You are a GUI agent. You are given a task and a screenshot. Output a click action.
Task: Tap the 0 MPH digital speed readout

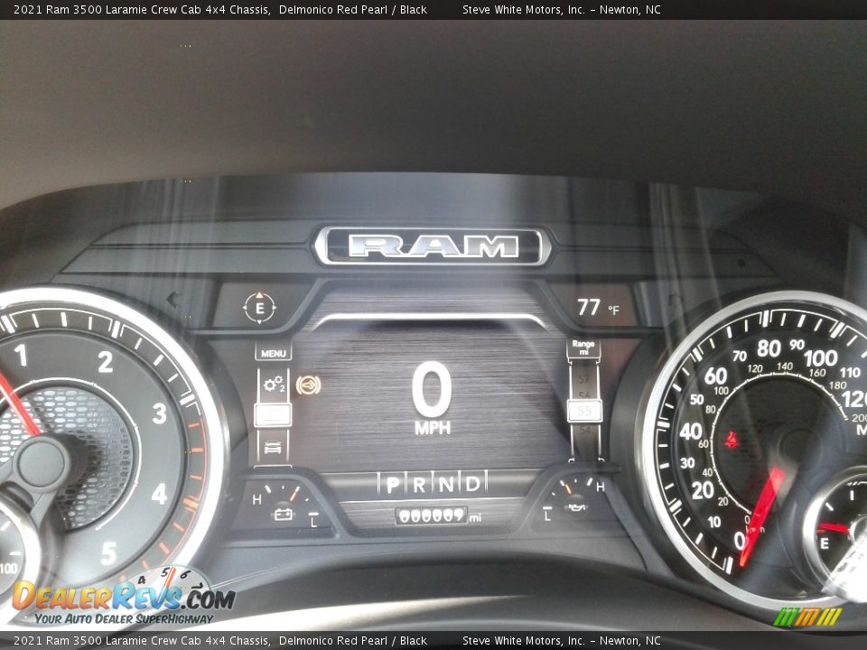[x=432, y=398]
